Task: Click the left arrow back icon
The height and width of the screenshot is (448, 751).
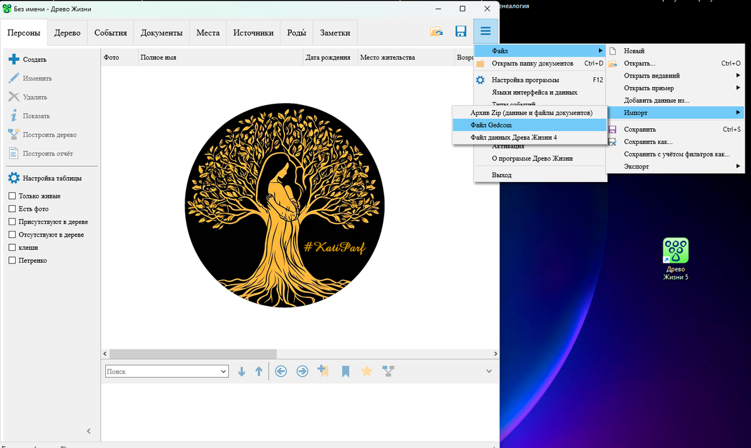Action: point(281,372)
